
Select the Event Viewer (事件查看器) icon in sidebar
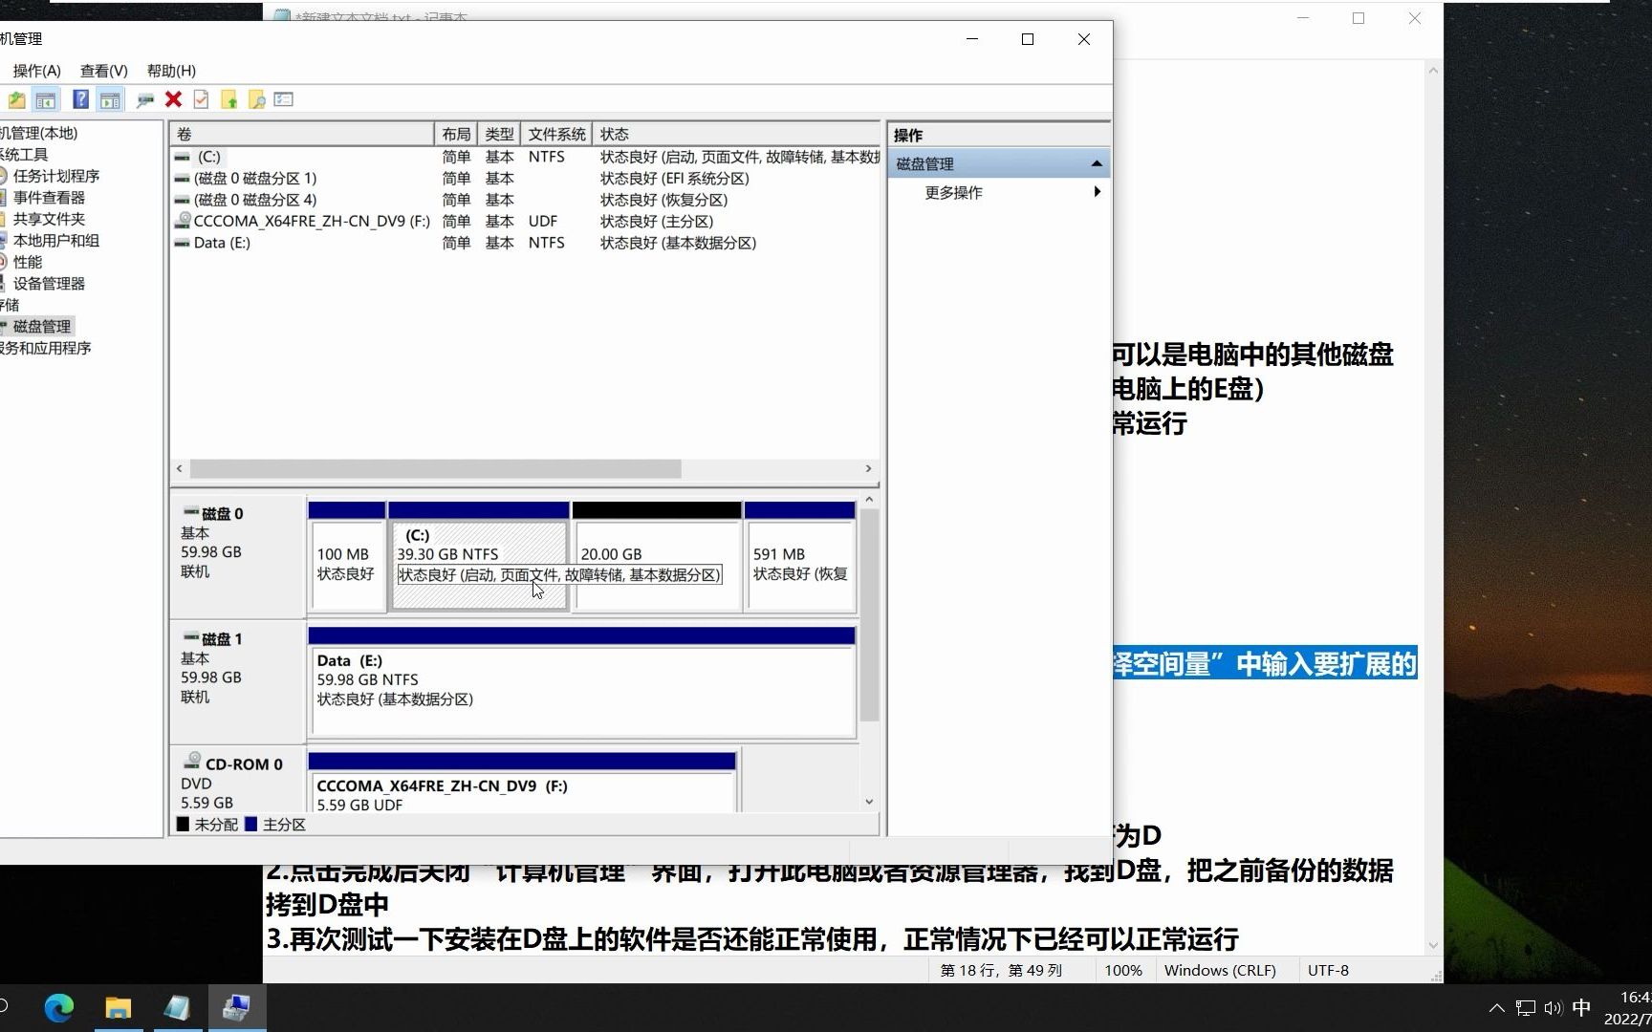point(50,197)
